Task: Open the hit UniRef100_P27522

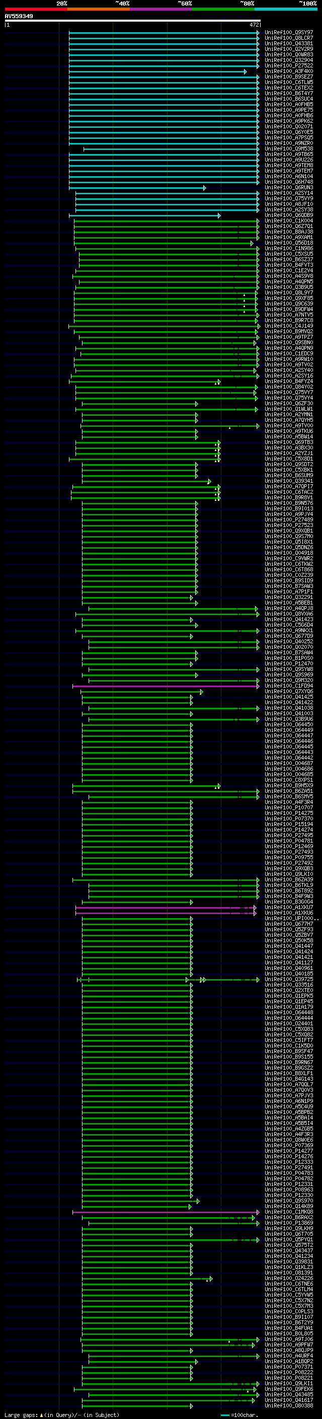Action: point(289,66)
